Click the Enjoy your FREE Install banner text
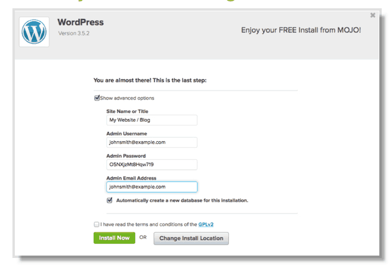Screen dimensions: 390x268 tap(301, 30)
